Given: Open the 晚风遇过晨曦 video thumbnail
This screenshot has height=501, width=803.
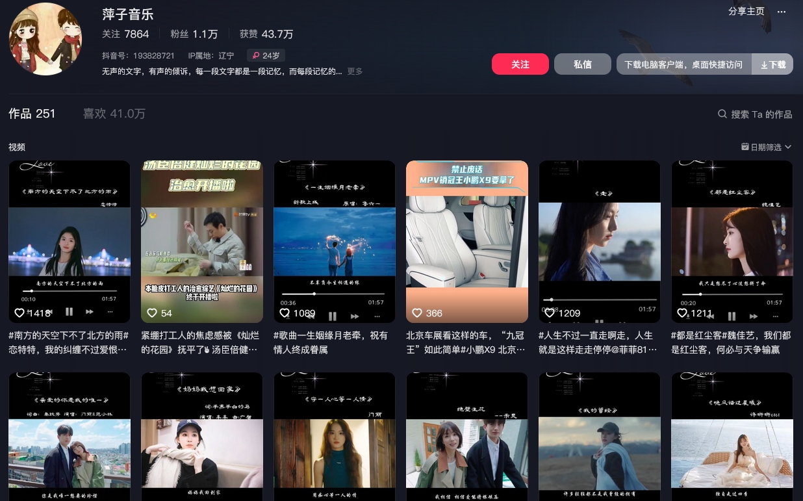Looking at the screenshot, I should [732, 437].
